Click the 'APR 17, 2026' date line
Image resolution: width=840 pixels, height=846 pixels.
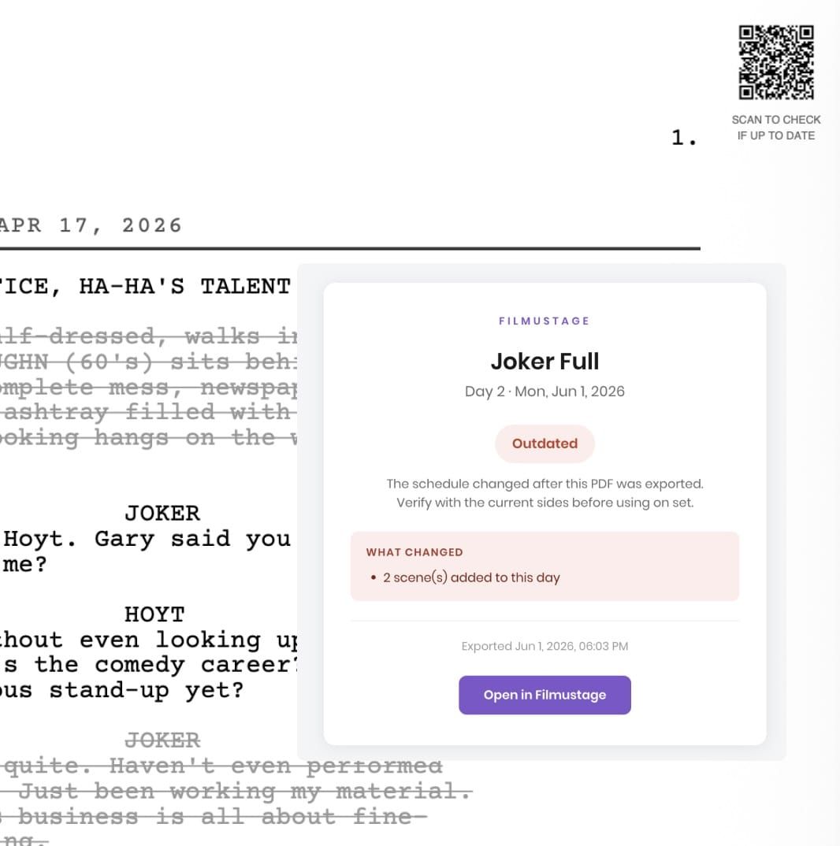(x=90, y=225)
